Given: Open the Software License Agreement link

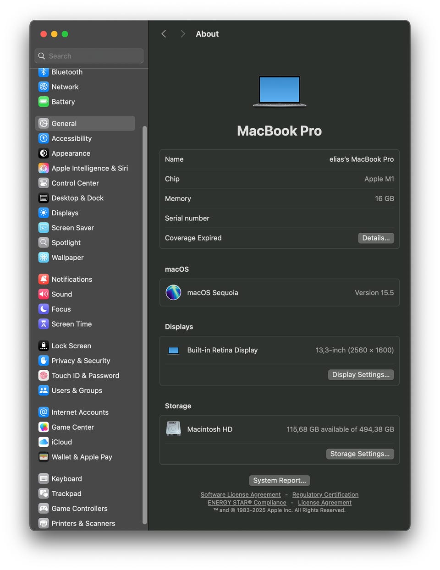Looking at the screenshot, I should [x=241, y=494].
